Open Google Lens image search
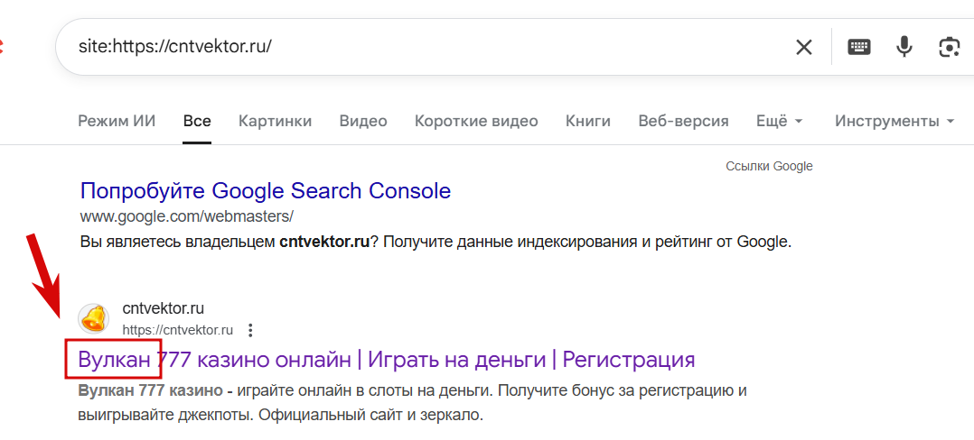 pyautogui.click(x=949, y=47)
